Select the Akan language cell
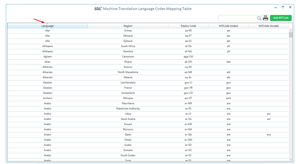The image size is (296, 164). [48, 62]
